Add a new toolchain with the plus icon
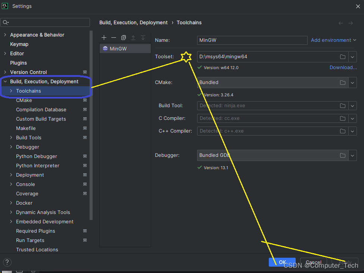Screen dimensions: 364x273 (x=104, y=37)
